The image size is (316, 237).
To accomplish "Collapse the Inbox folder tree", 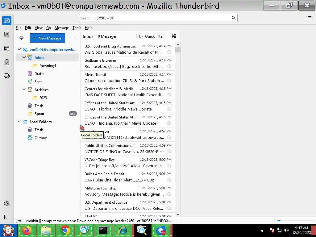I will point(24,57).
